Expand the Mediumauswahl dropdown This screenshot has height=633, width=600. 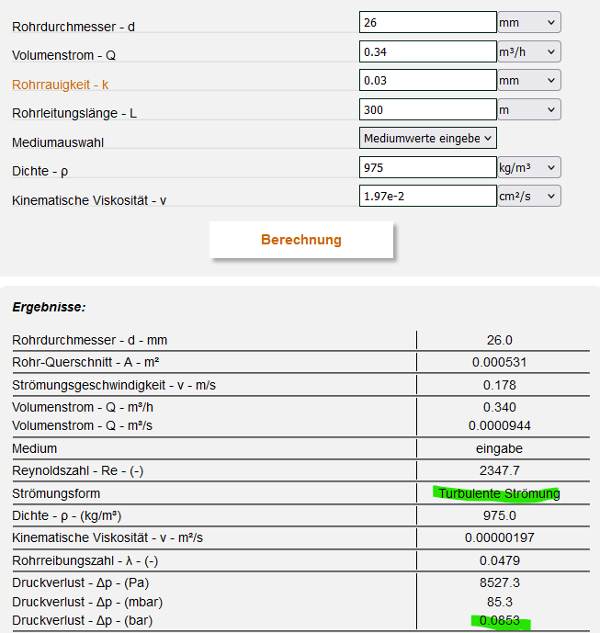(x=428, y=138)
